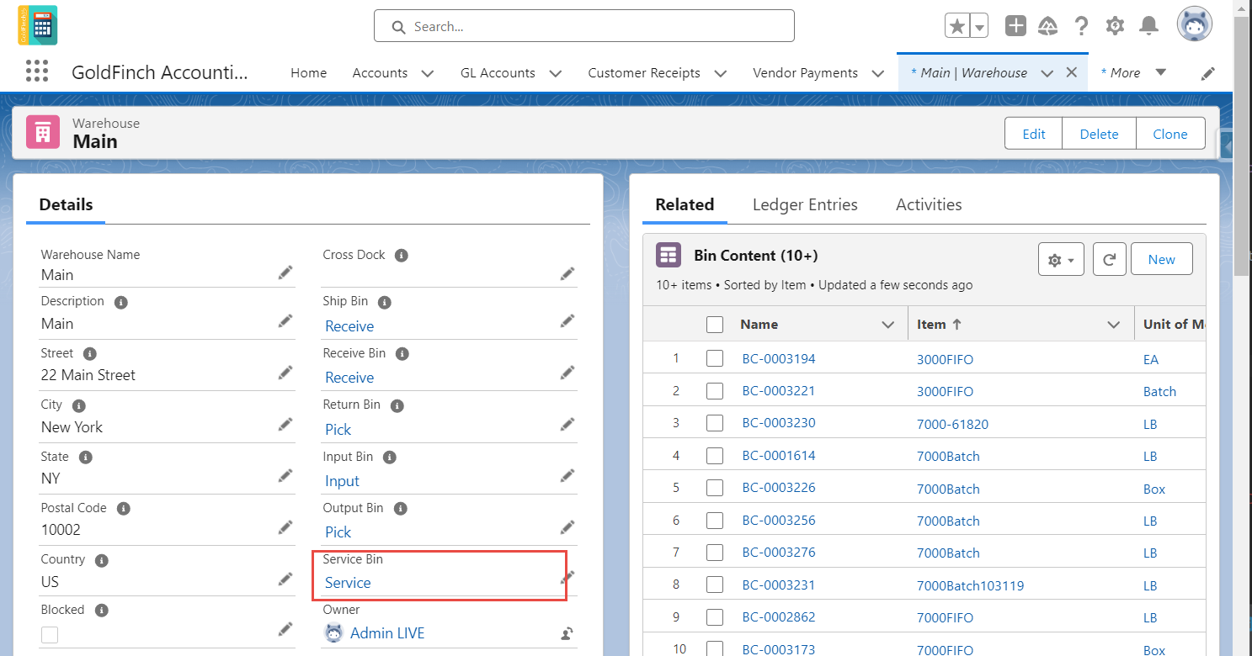The height and width of the screenshot is (656, 1252).
Task: Switch to Ledger Entries tab
Action: pyautogui.click(x=805, y=204)
